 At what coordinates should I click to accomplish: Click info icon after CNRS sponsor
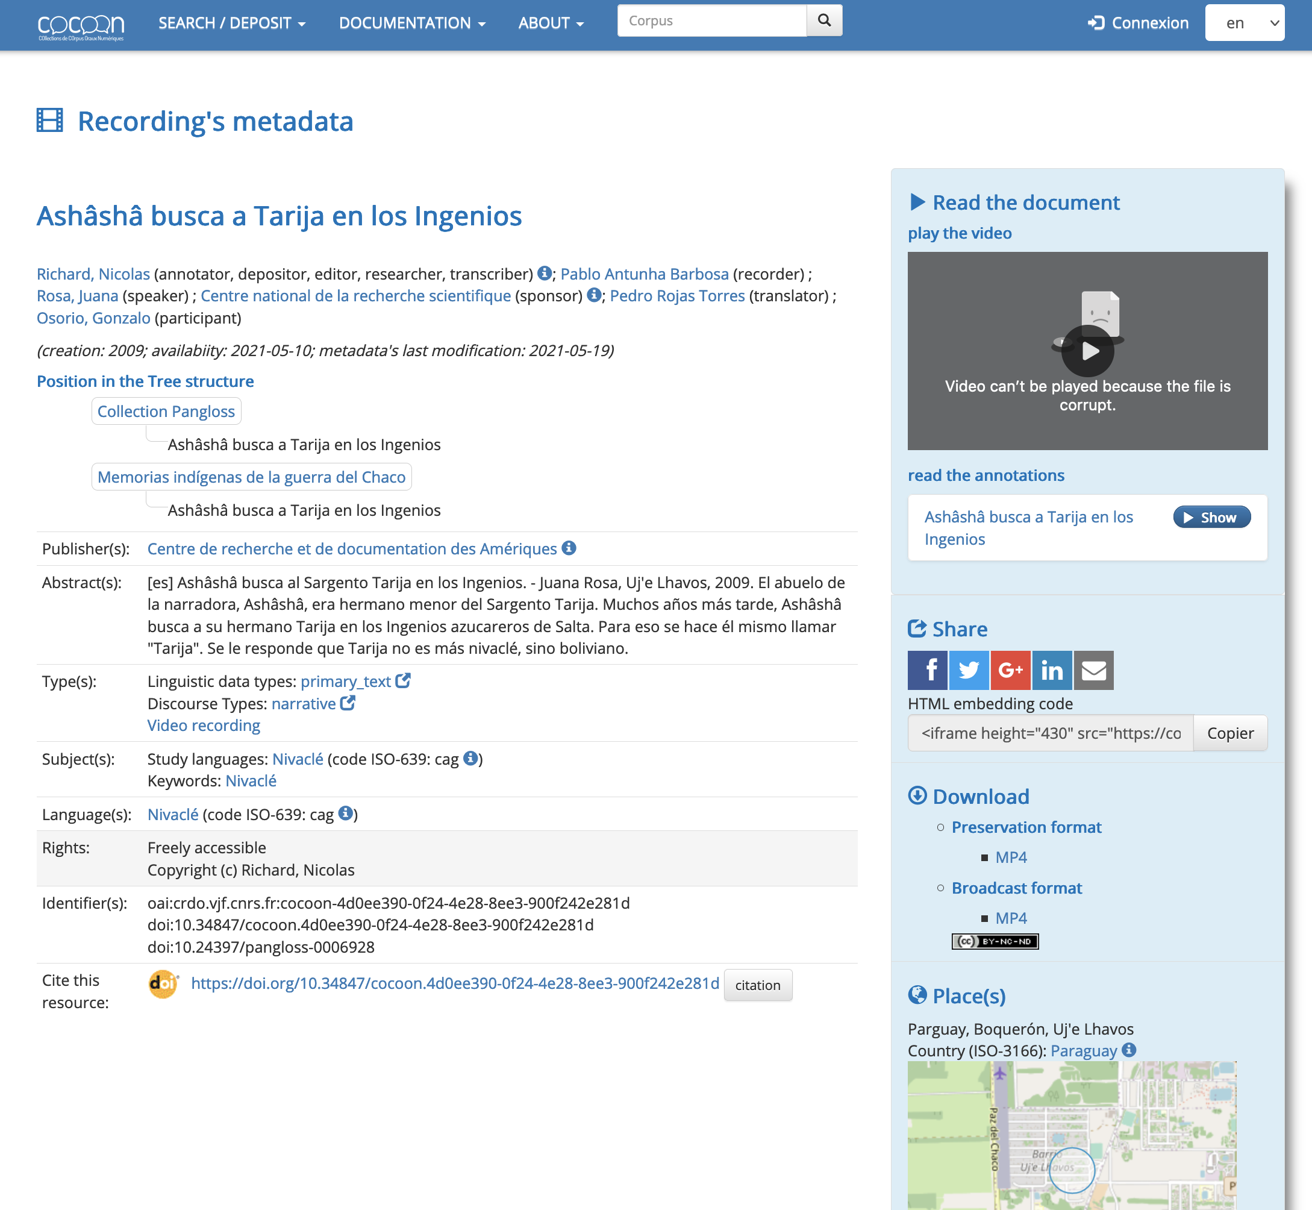point(594,295)
